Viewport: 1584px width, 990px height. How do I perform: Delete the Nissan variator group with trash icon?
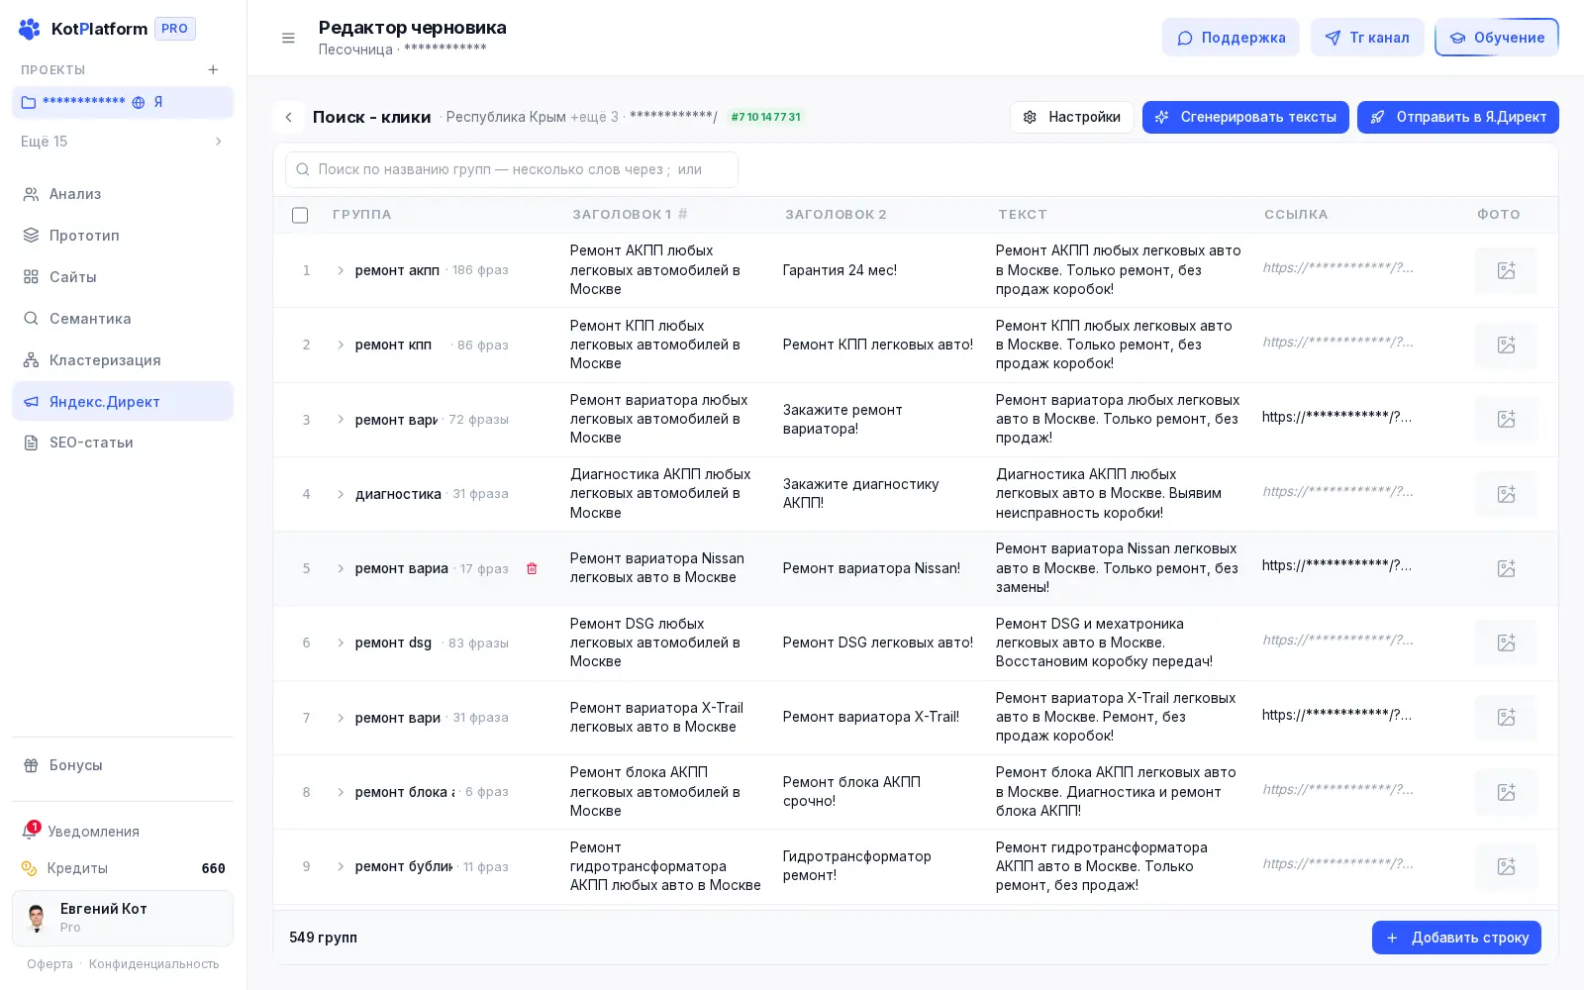pos(532,568)
